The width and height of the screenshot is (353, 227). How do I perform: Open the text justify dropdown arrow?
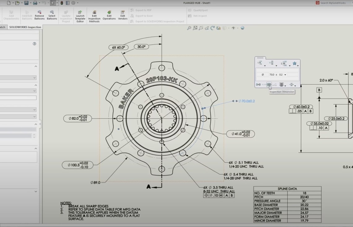point(285,86)
